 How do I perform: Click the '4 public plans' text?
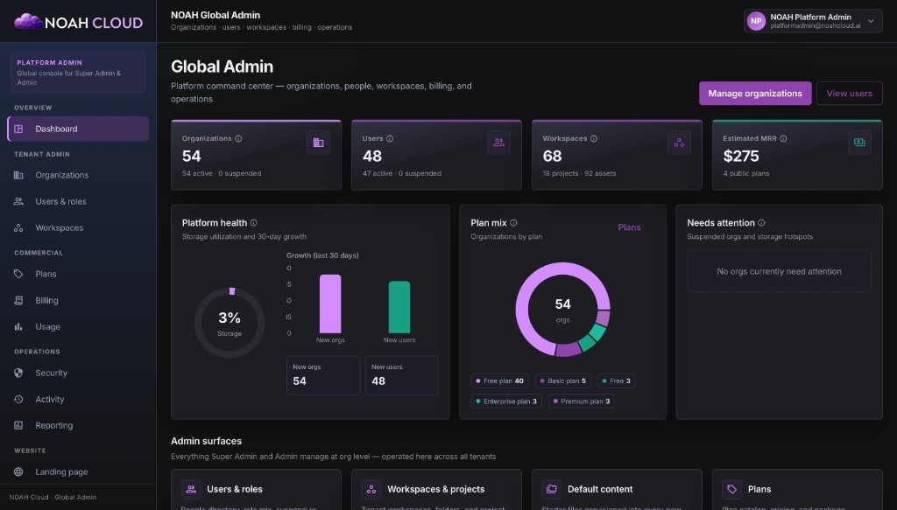[746, 173]
